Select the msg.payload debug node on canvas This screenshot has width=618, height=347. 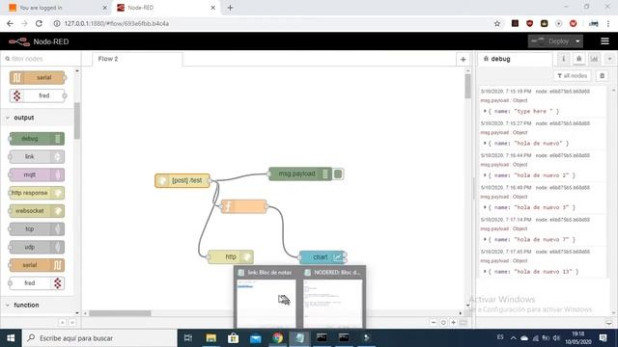[300, 173]
